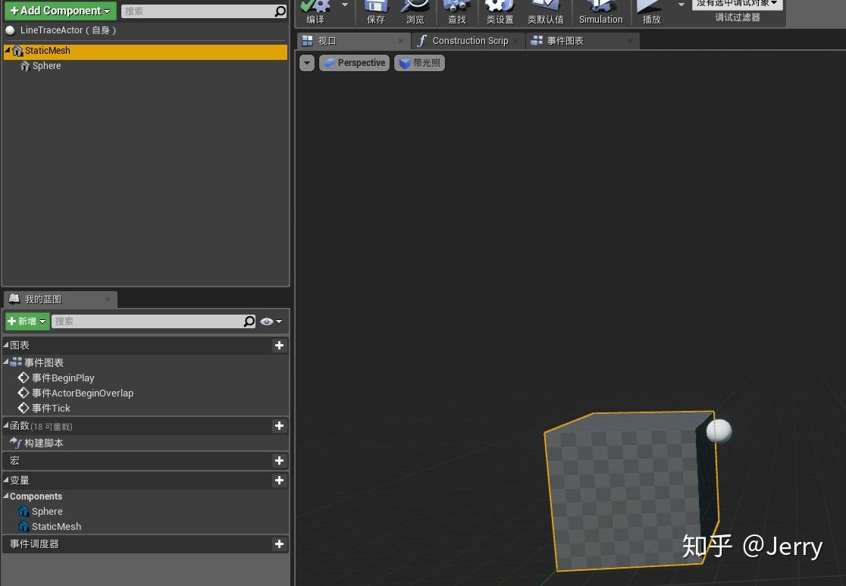This screenshot has width=846, height=586.
Task: Open the 带光照 view mode dropdown
Action: click(419, 63)
